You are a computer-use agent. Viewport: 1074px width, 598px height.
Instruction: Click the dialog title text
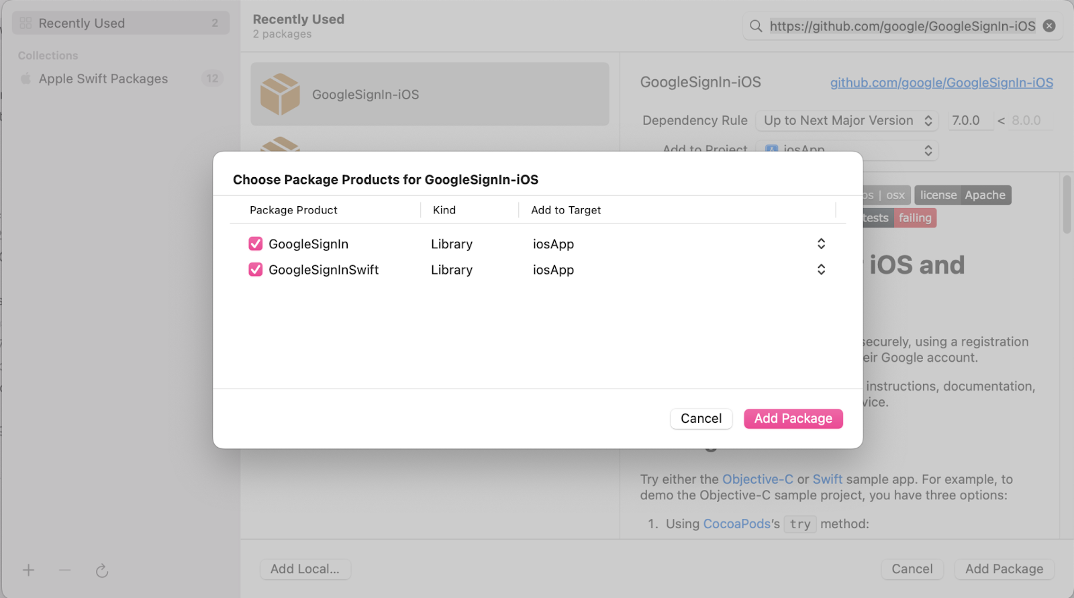385,180
